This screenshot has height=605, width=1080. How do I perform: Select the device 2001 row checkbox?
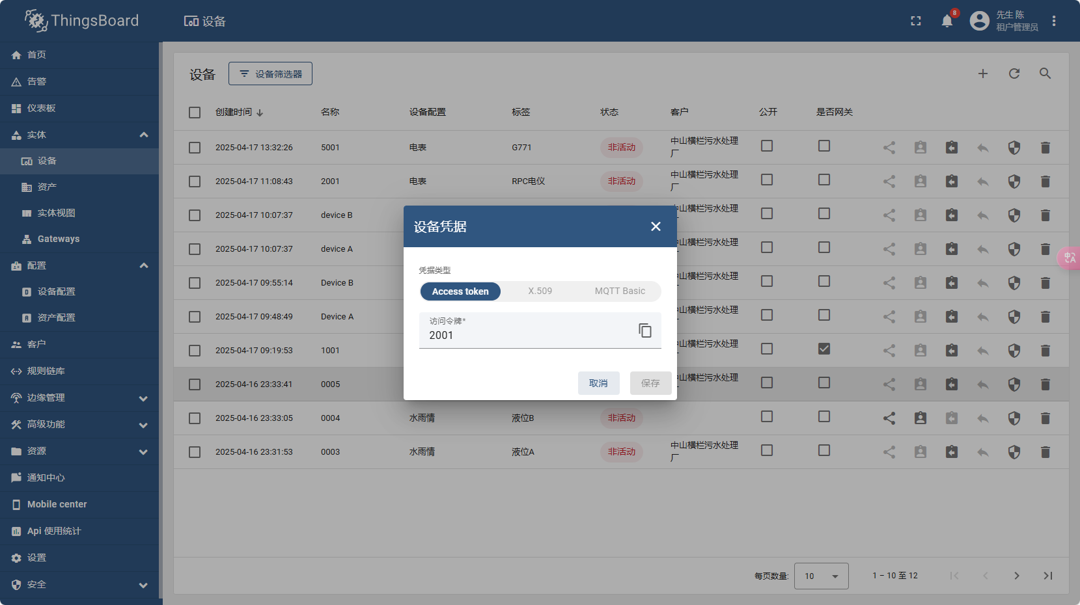pos(195,181)
